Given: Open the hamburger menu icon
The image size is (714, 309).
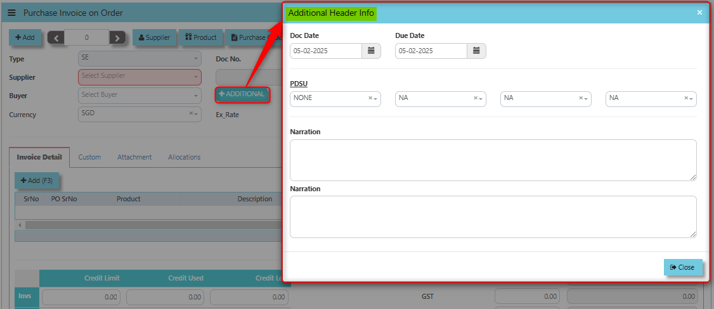Looking at the screenshot, I should [x=11, y=13].
